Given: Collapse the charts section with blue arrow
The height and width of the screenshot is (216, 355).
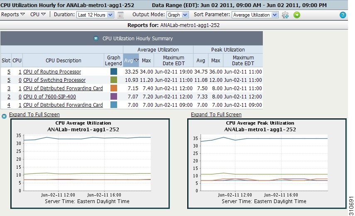Looking at the screenshot, I should pyautogui.click(x=4, y=116).
